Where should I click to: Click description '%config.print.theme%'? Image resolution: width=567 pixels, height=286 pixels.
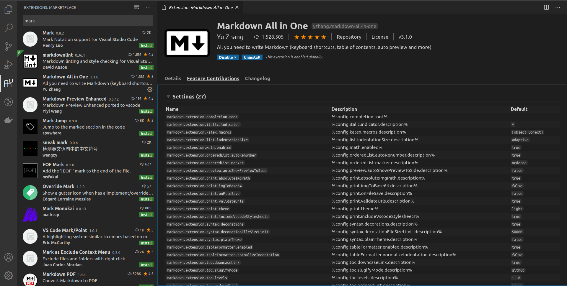tap(355, 209)
